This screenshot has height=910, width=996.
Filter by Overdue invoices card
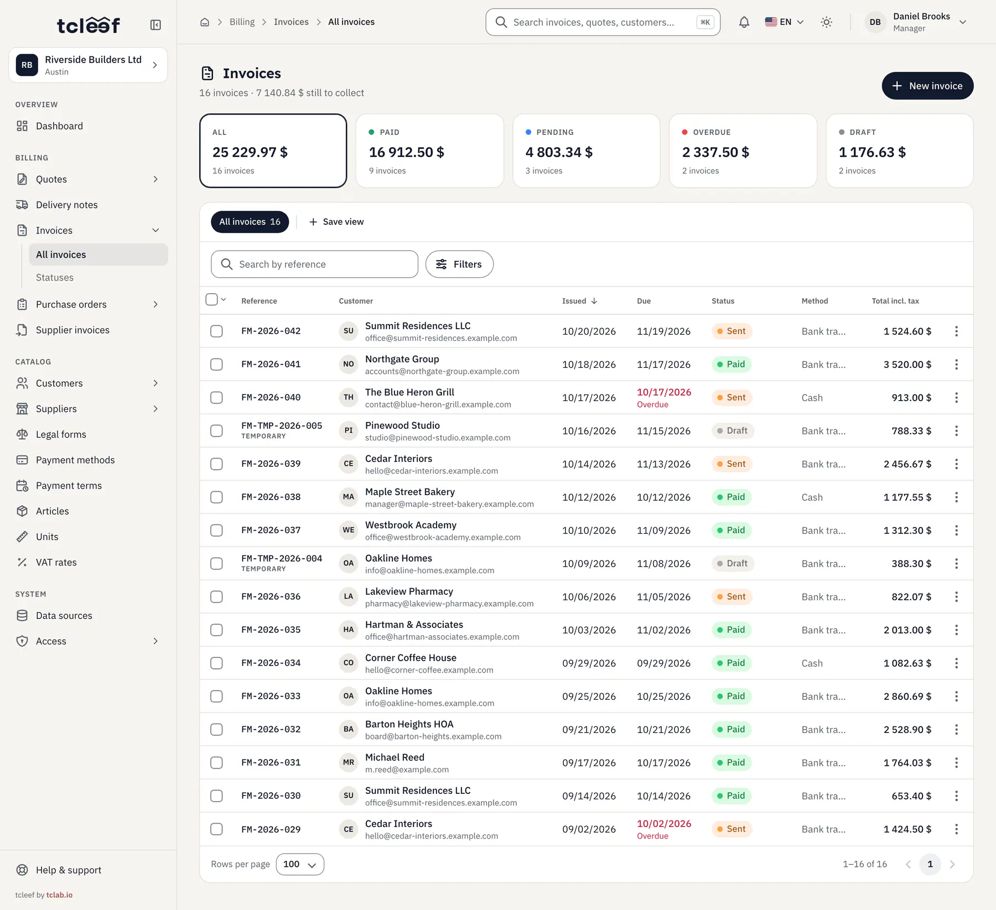[x=743, y=151]
